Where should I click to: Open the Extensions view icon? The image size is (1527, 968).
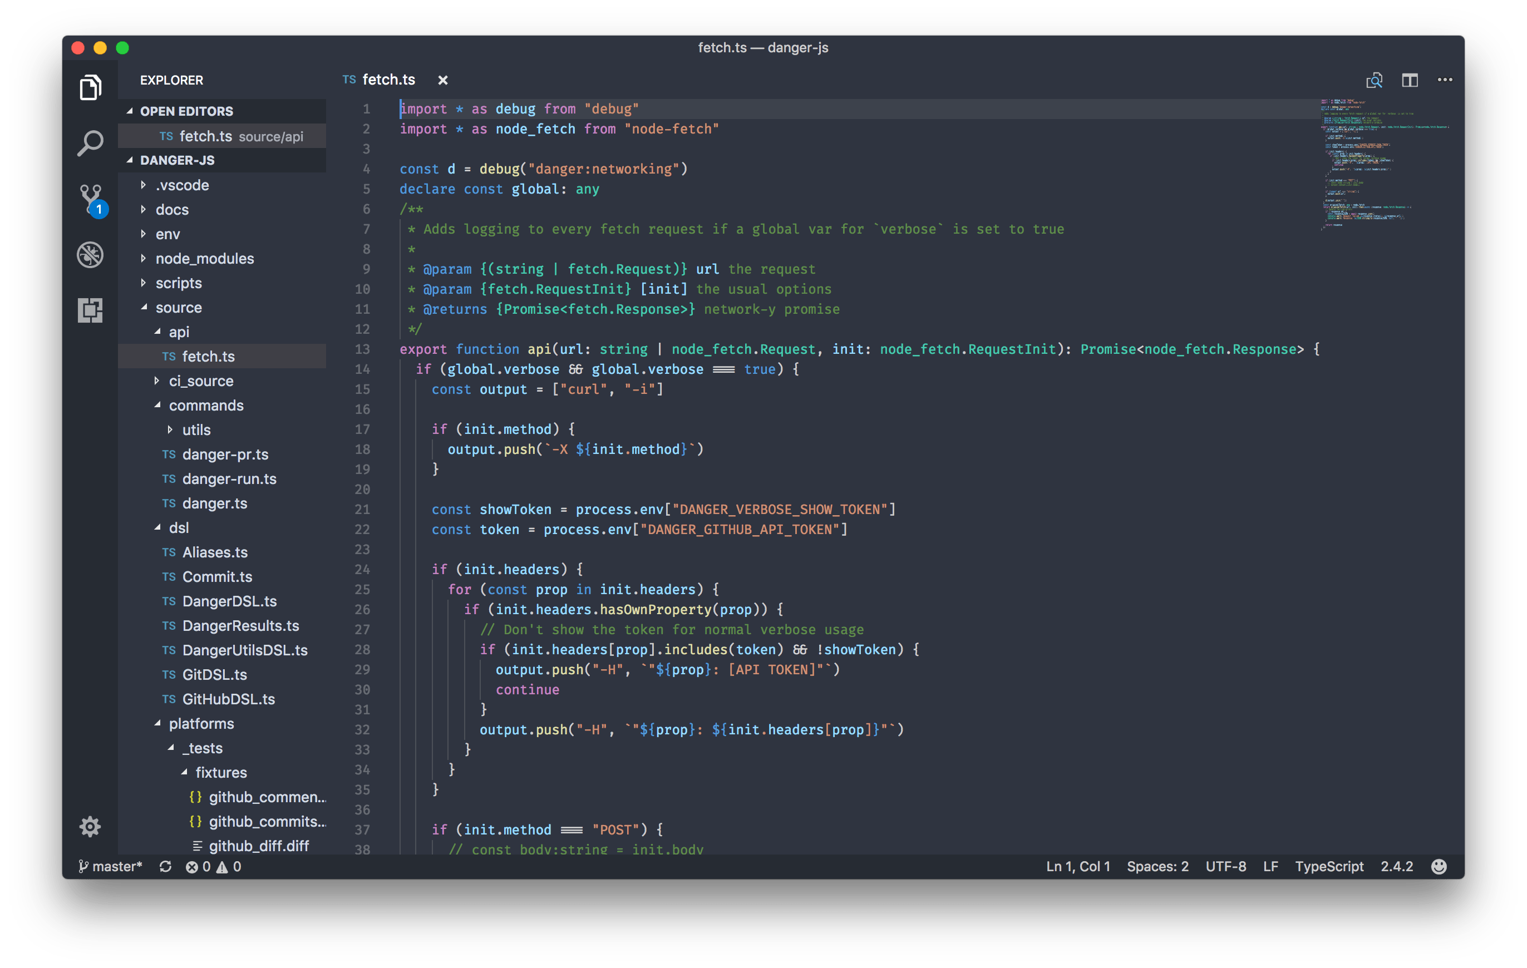[x=90, y=310]
